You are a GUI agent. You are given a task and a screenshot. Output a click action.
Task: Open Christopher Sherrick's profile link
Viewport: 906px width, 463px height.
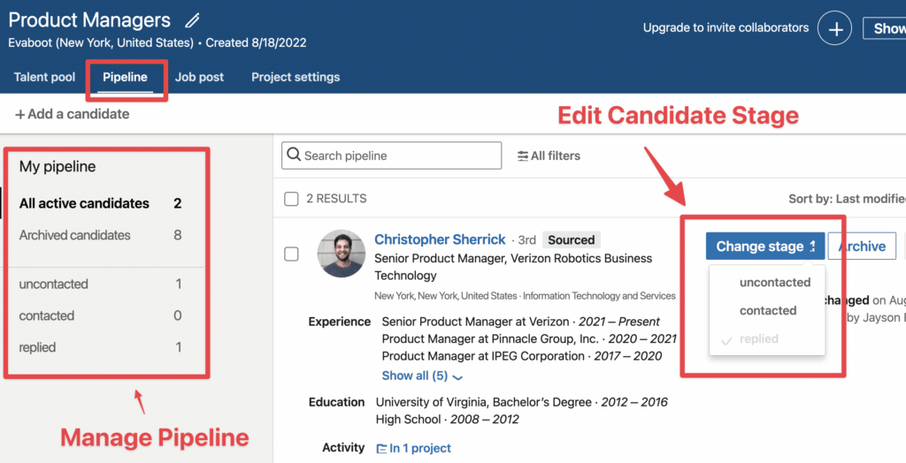pos(440,239)
